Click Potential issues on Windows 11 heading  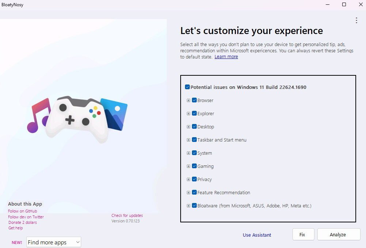pyautogui.click(x=248, y=87)
